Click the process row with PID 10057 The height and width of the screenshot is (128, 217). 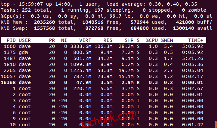point(103,76)
